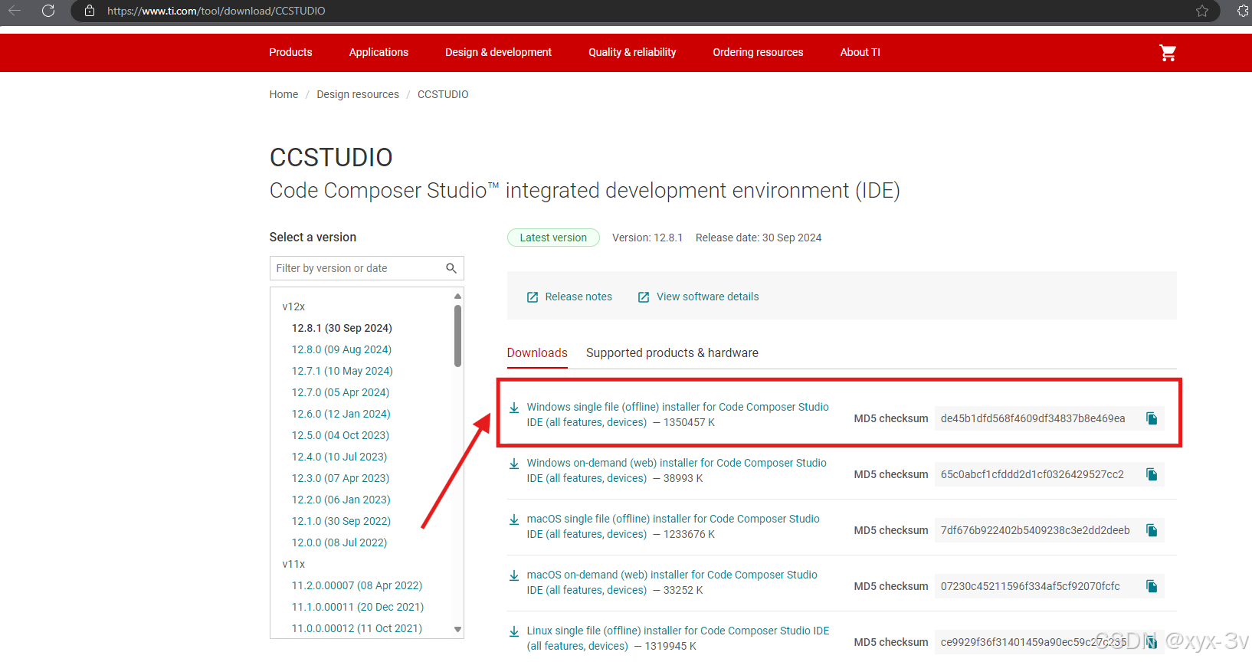1252x662 pixels.
Task: Download Windows on-demand web installer
Action: 677,470
